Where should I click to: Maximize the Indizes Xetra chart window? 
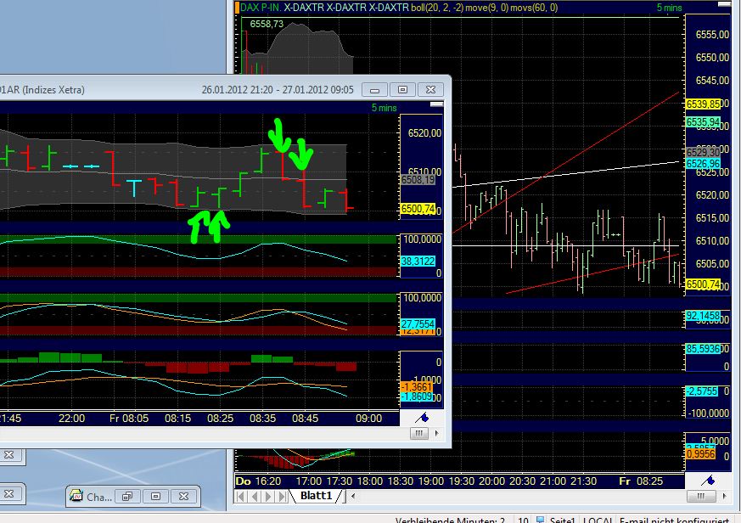click(x=402, y=90)
